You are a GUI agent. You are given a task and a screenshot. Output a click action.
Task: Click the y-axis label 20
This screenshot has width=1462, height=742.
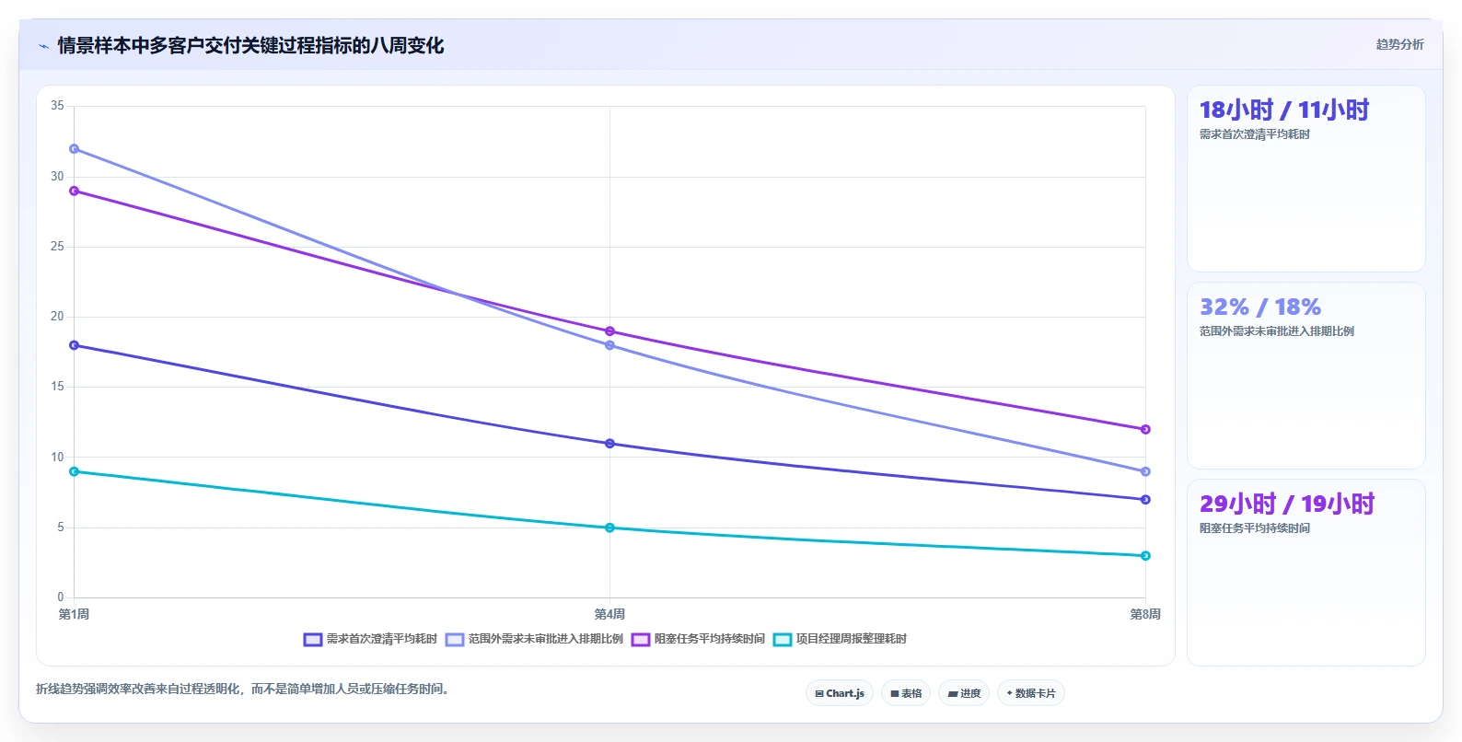[x=57, y=317]
